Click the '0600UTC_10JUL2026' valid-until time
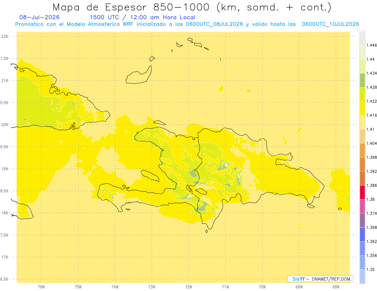Viewport: 377px width, 291px height. point(330,24)
